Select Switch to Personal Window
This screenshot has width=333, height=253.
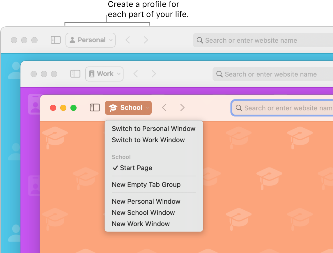[153, 129]
